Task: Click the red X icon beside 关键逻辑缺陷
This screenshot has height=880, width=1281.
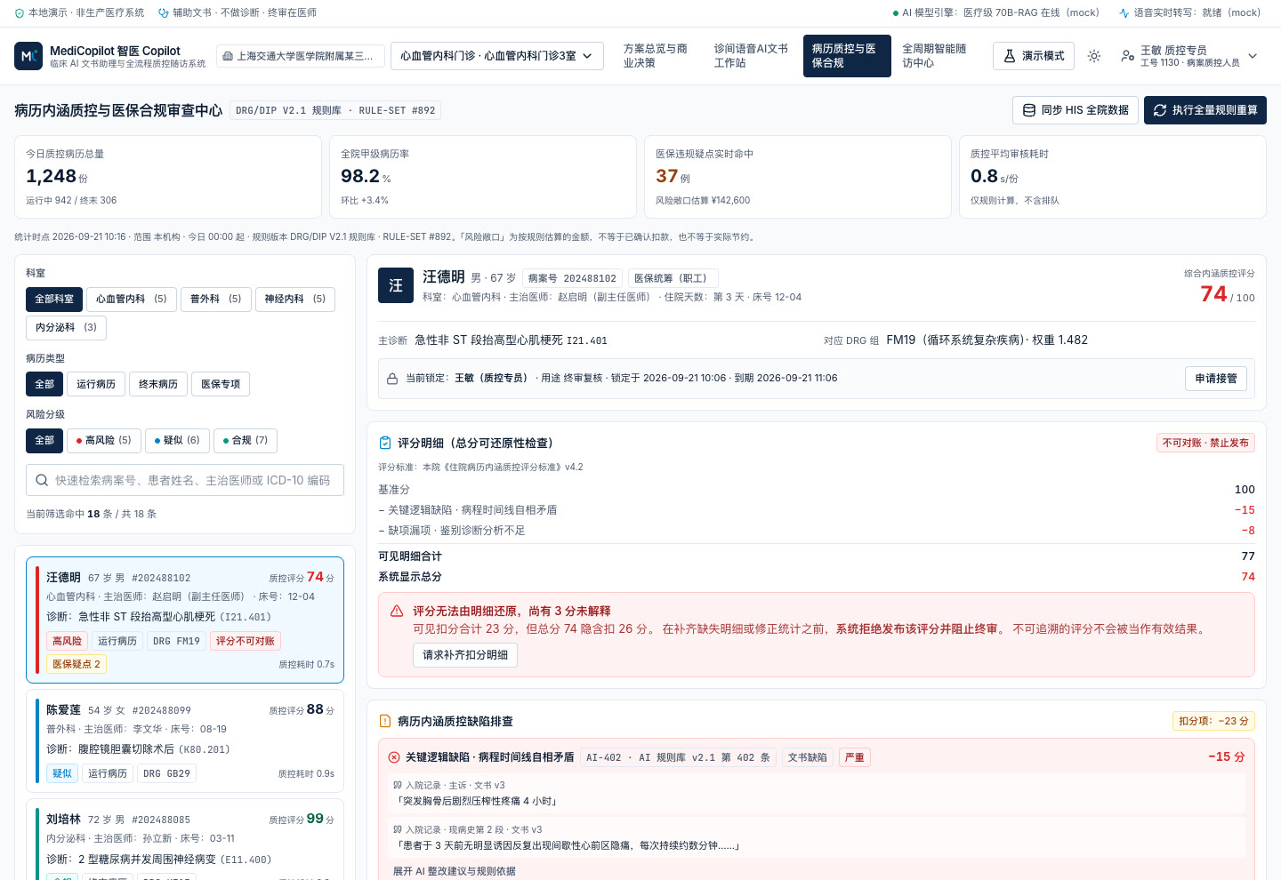Action: pyautogui.click(x=394, y=757)
